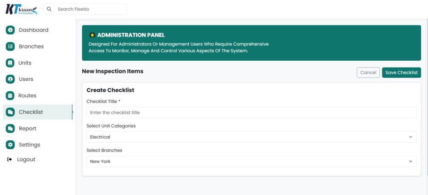
Task: Click the Dashboard sidebar icon
Action: [10, 30]
